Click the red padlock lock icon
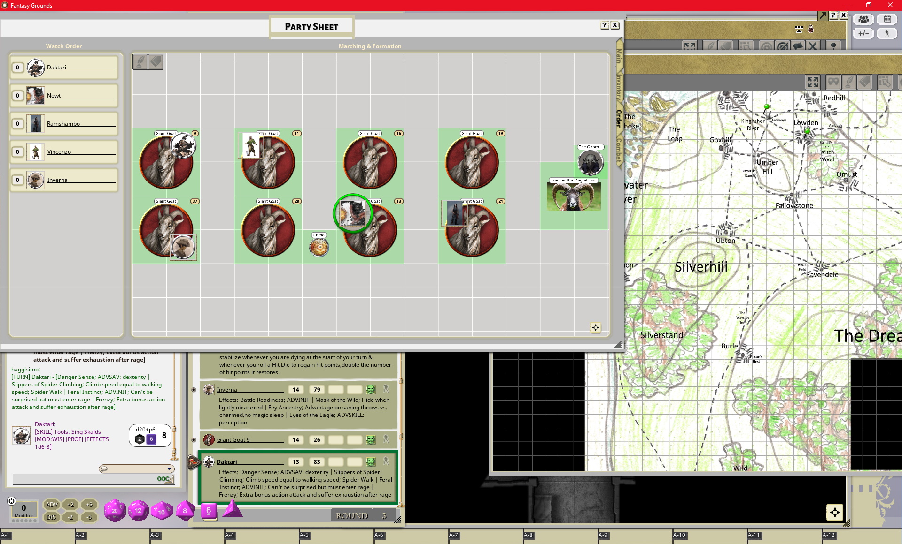Screen dimensions: 902x544 pyautogui.click(x=811, y=29)
